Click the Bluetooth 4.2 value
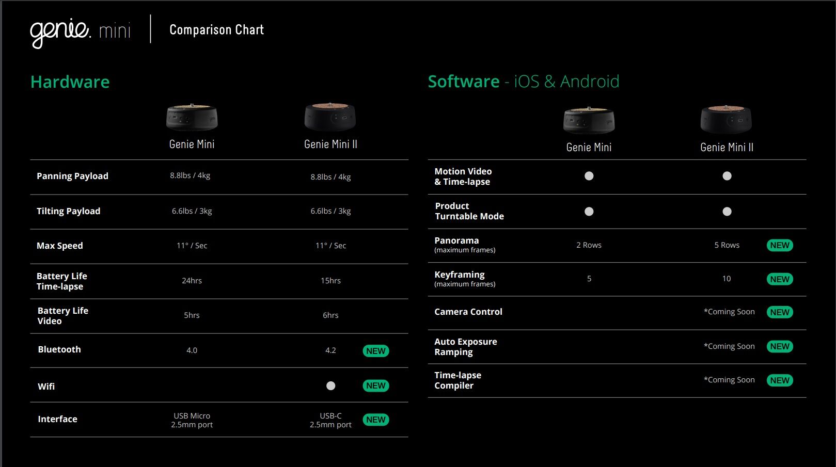This screenshot has height=467, width=836. coord(330,350)
